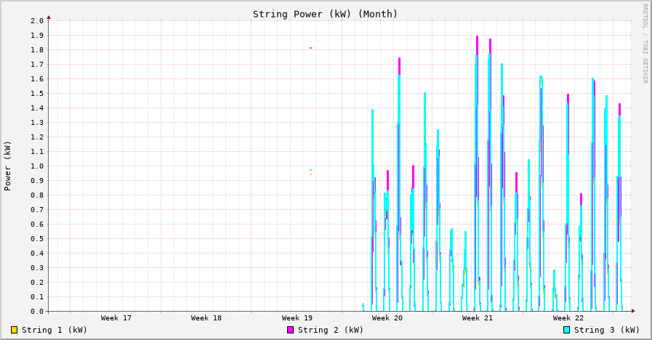652x340 pixels.
Task: Click the chart title 'String Power (kW) (Month)'
Action: [x=325, y=14]
